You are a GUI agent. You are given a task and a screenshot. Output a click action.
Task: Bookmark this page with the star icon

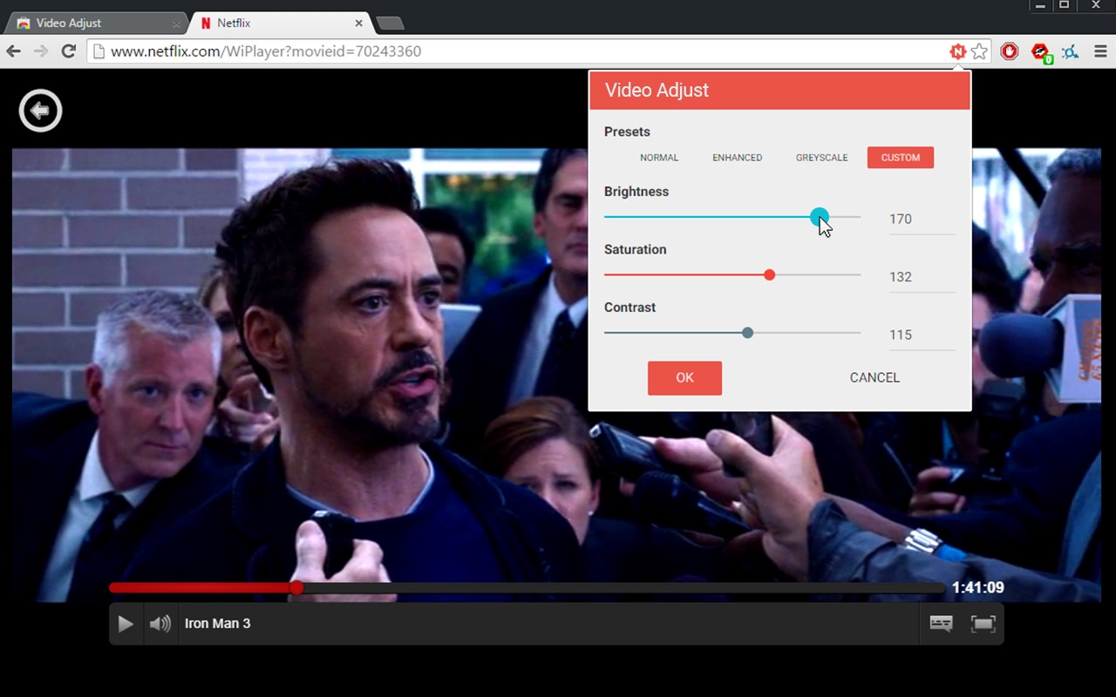click(979, 51)
